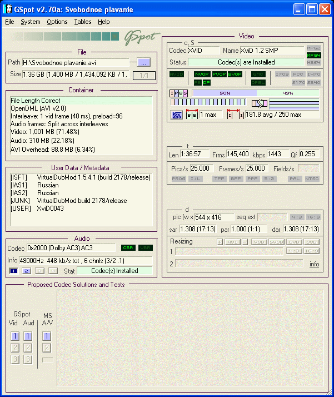Click the PPF indicator
Image resolution: width=334 pixels, height=397 pixels.
252,178
